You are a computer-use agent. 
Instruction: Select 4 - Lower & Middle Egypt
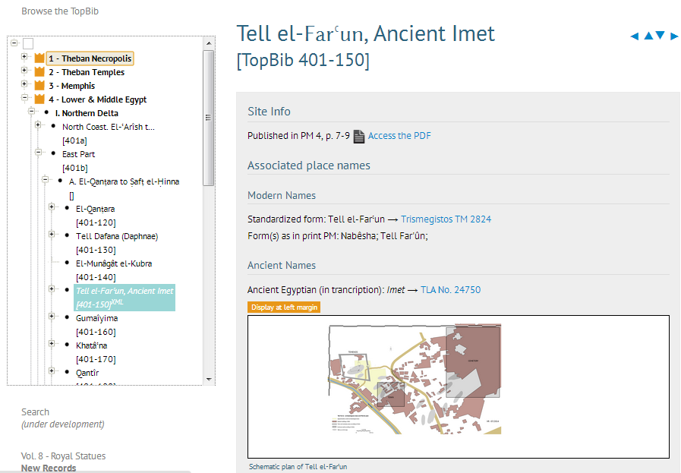click(97, 99)
